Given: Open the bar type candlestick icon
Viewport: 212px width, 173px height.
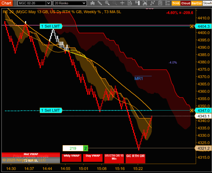Looking at the screenshot, I should click(x=93, y=3).
